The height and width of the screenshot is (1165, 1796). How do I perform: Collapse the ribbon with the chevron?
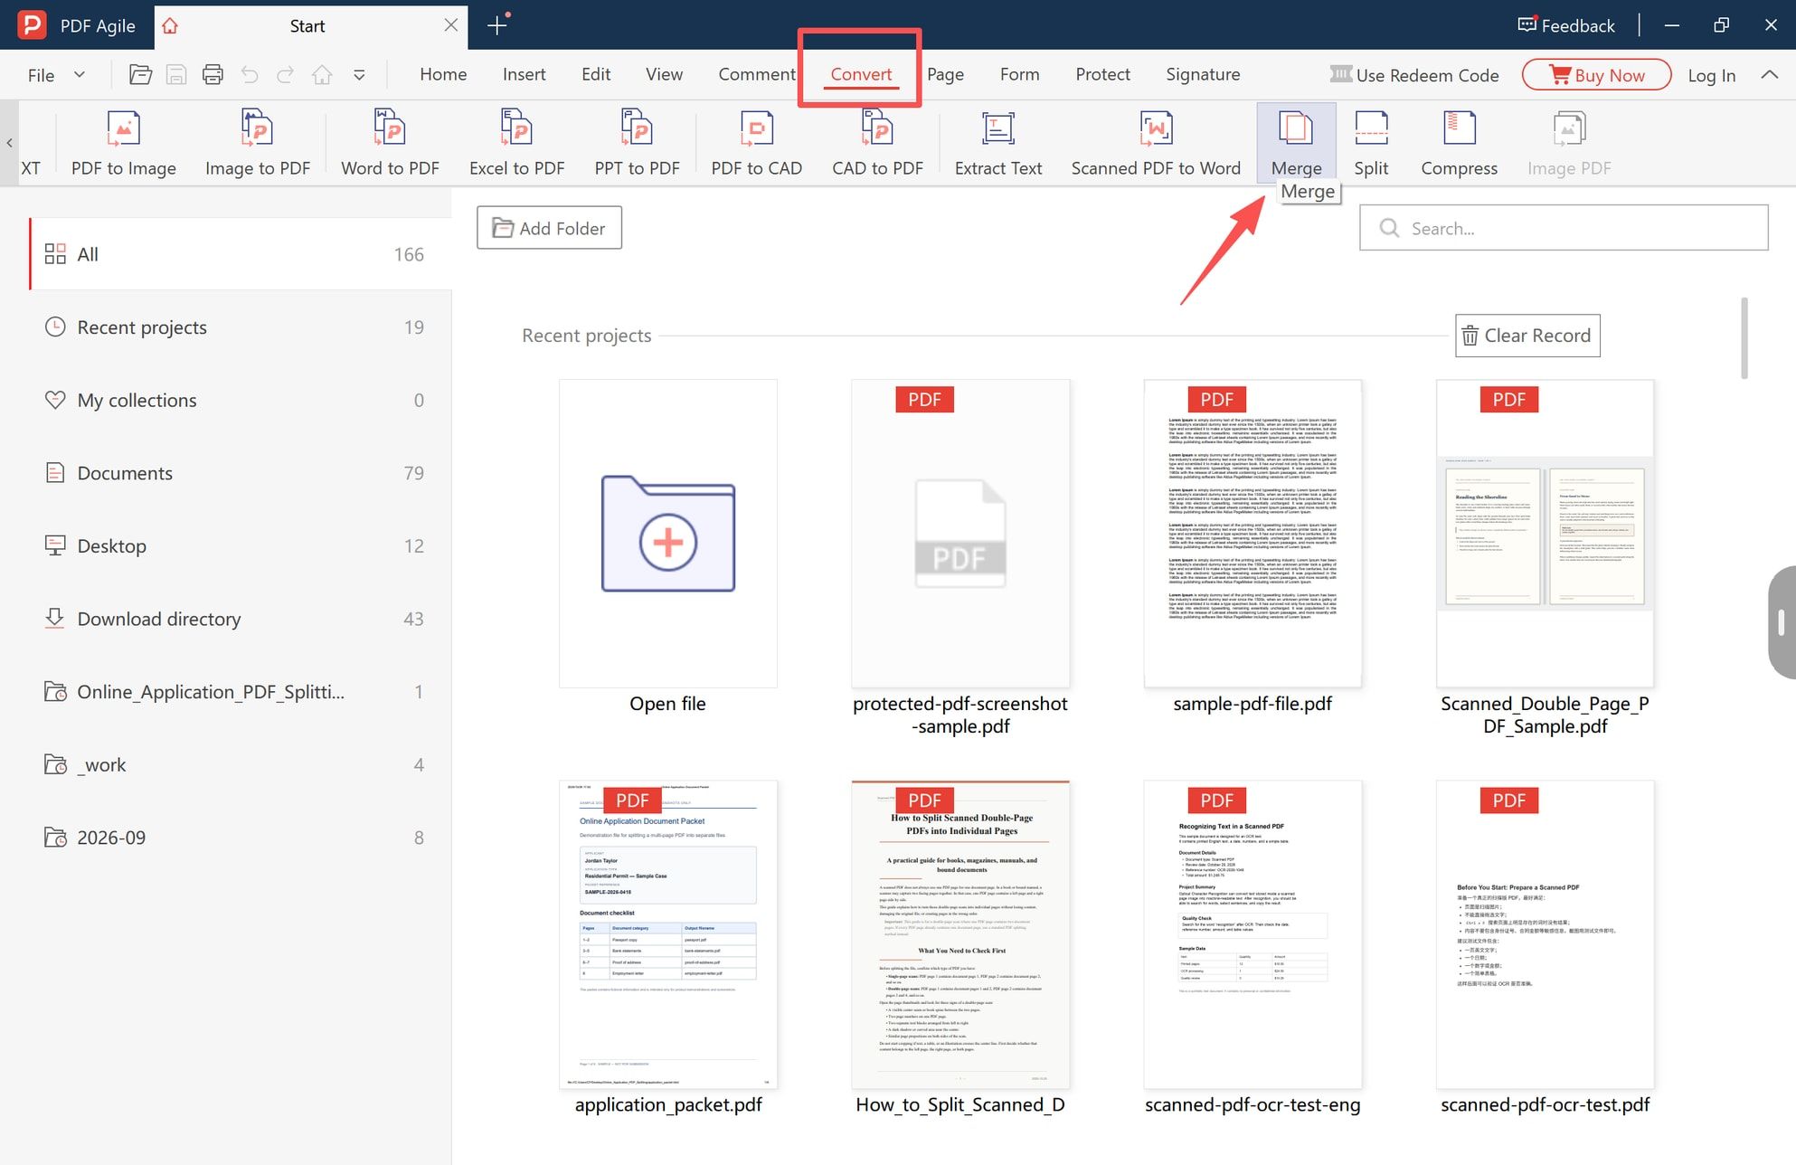[x=1770, y=75]
